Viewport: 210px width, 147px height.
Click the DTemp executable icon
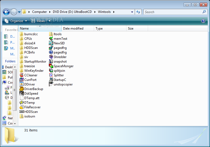pos(21,103)
